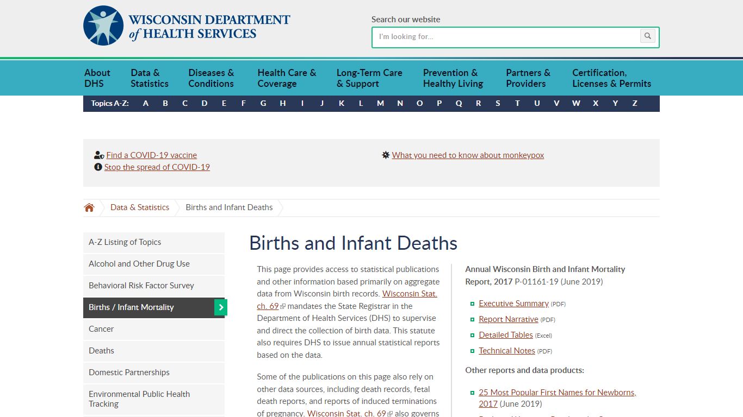Select topic letter A
The height and width of the screenshot is (417, 743).
146,103
